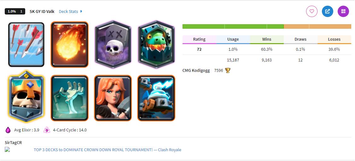Click the heart favorite icon
355x161 pixels.
[x=312, y=11]
